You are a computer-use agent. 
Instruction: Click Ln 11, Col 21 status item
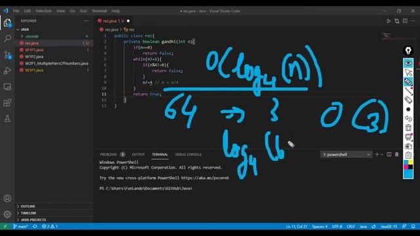[297, 226]
